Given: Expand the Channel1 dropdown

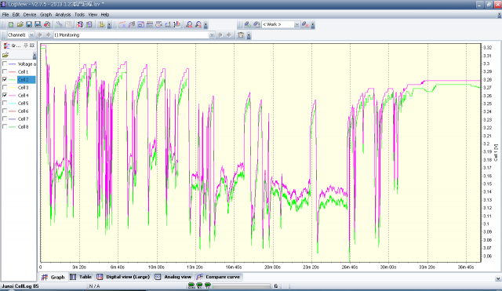Looking at the screenshot, I should pyautogui.click(x=31, y=35).
